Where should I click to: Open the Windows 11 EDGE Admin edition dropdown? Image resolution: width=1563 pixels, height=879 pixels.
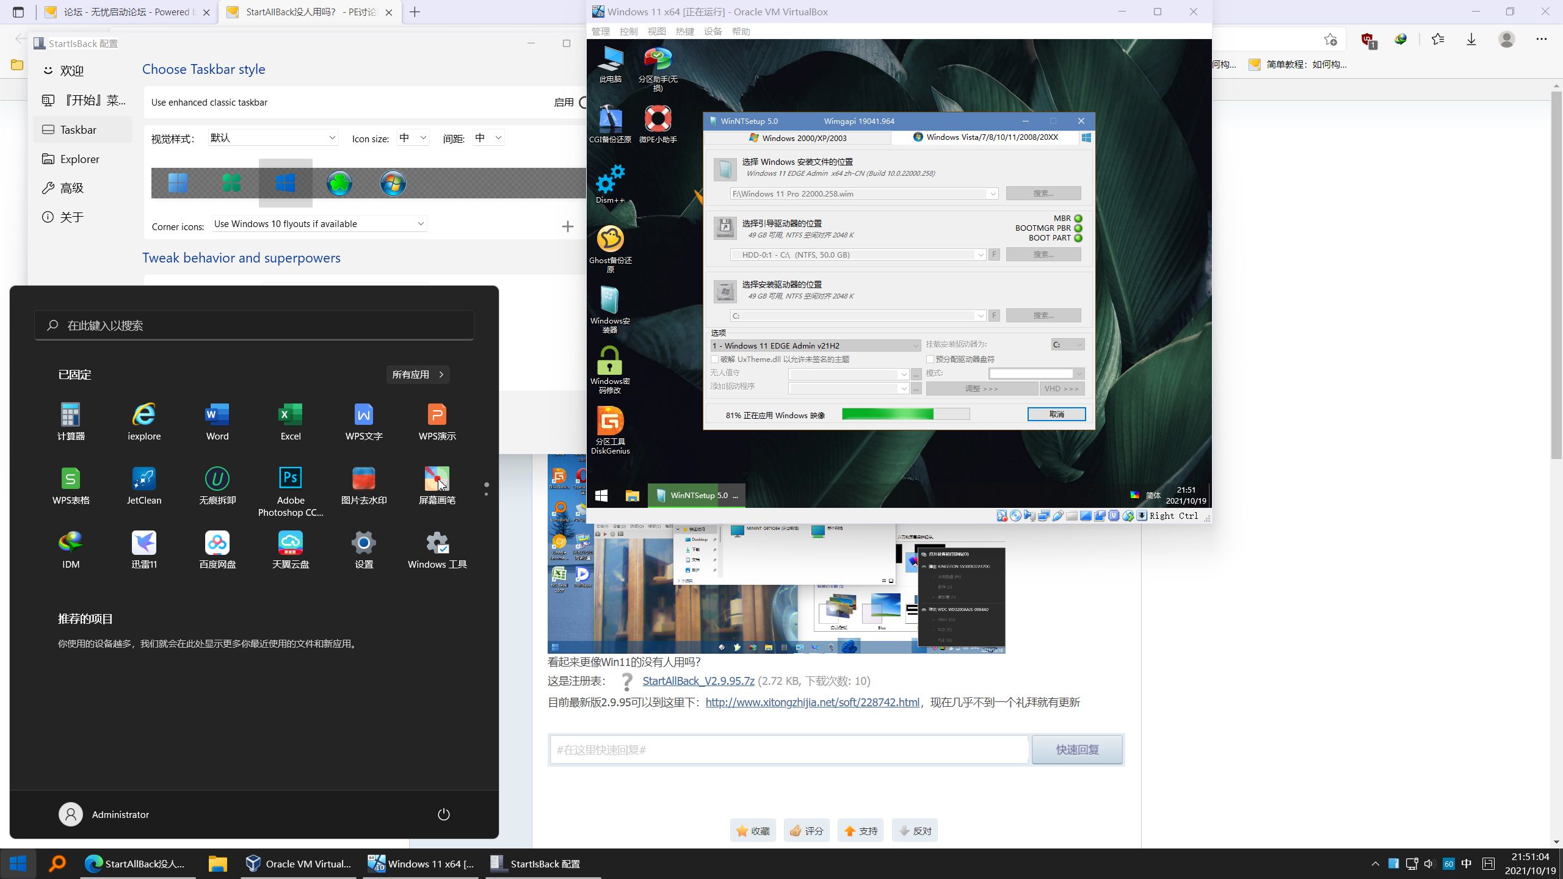(x=816, y=345)
